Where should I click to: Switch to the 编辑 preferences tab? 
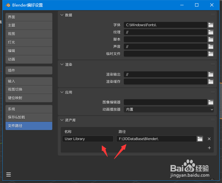point(29,51)
